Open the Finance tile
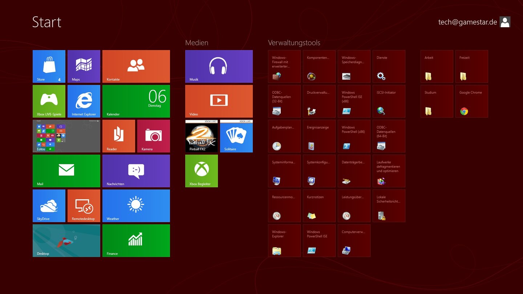The image size is (523, 294). point(136,241)
